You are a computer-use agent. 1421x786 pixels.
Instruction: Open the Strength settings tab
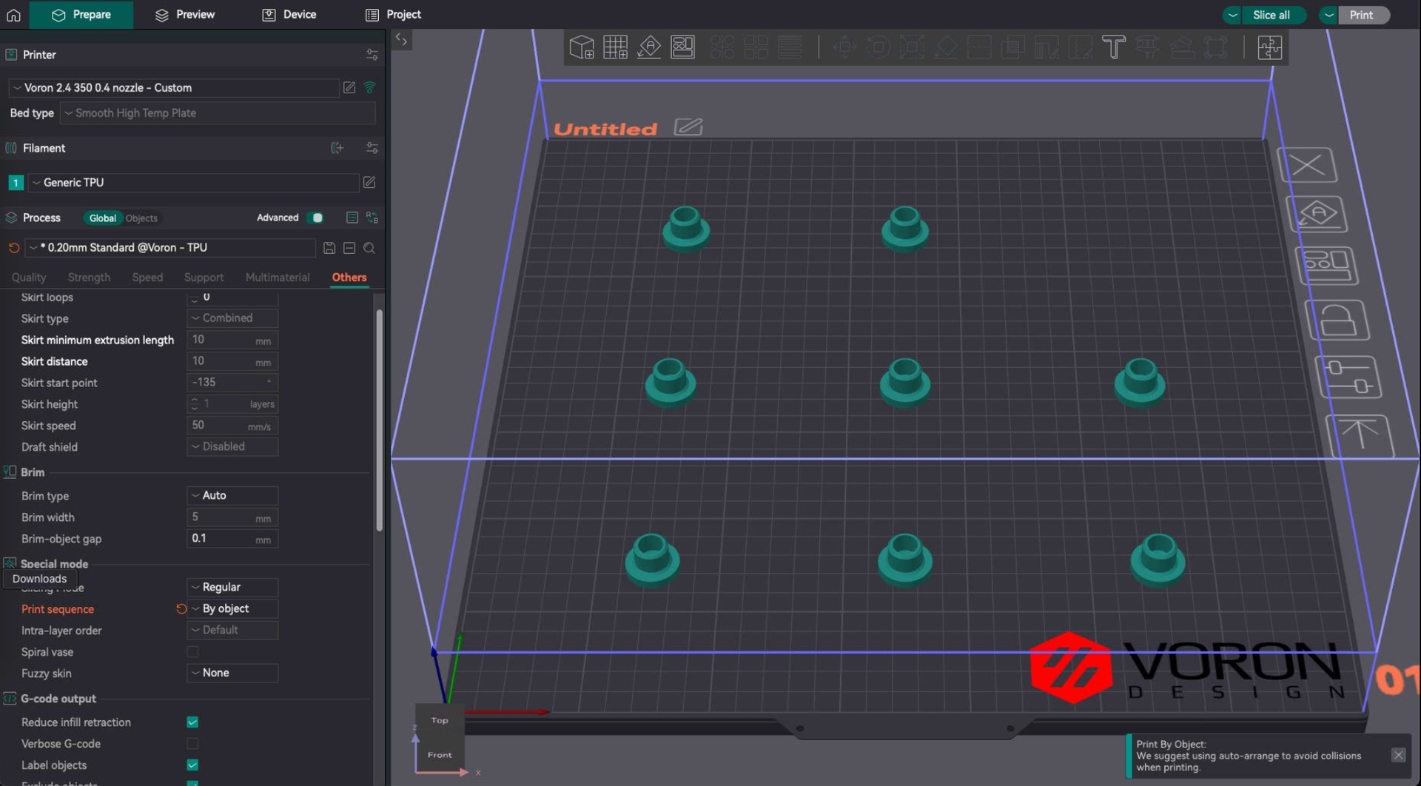[x=89, y=278]
